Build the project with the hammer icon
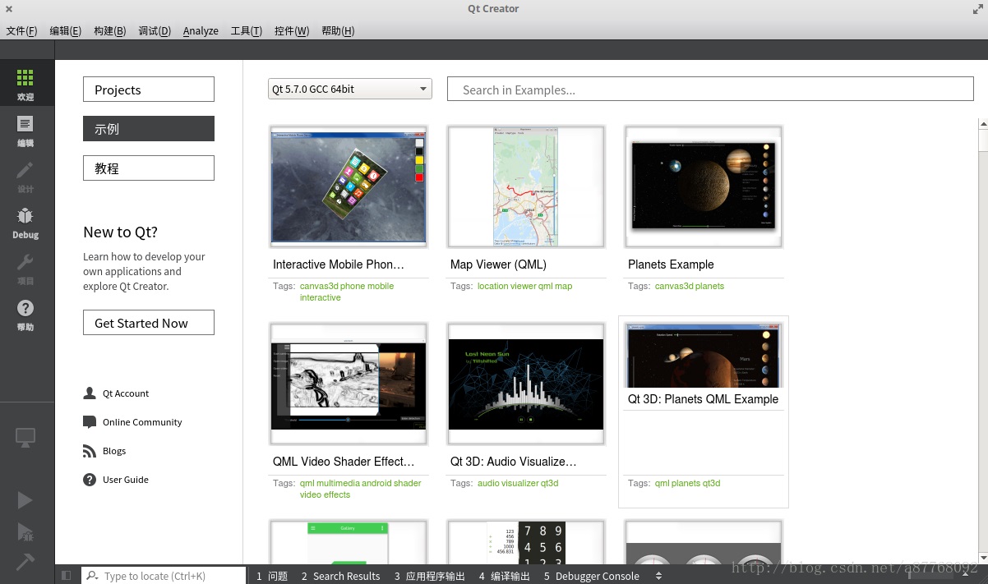Image resolution: width=988 pixels, height=584 pixels. pyautogui.click(x=25, y=561)
